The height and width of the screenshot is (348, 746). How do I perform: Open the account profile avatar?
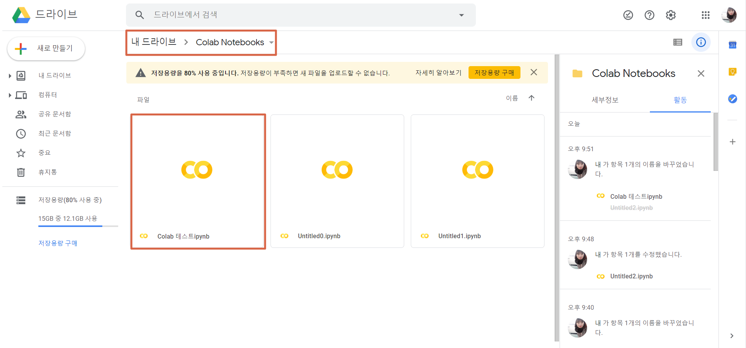point(729,15)
